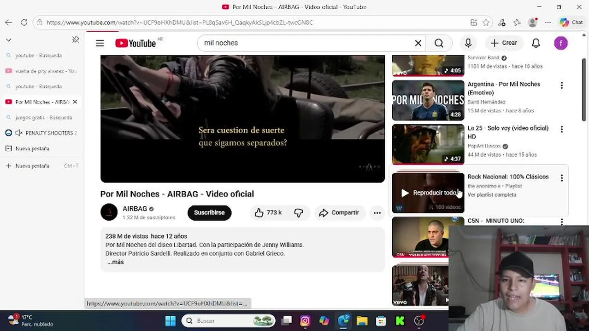Open the favorites list toolbar icon
The width and height of the screenshot is (589, 331).
click(x=517, y=23)
